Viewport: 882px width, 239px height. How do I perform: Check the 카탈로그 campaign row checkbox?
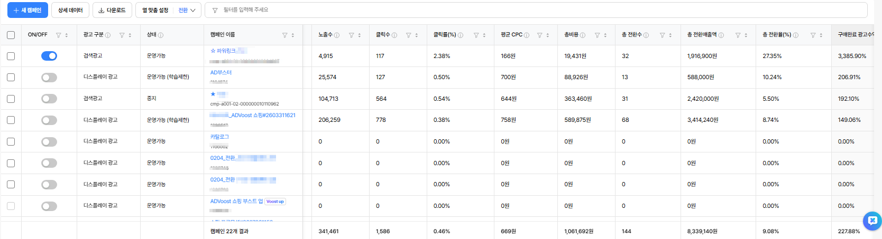pyautogui.click(x=11, y=141)
